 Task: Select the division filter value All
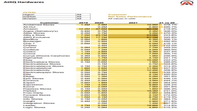83,18
